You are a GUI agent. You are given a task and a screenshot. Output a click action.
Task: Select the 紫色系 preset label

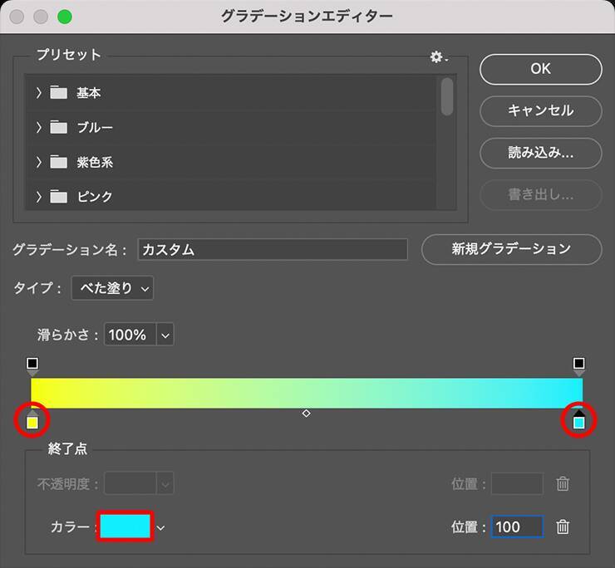point(95,162)
